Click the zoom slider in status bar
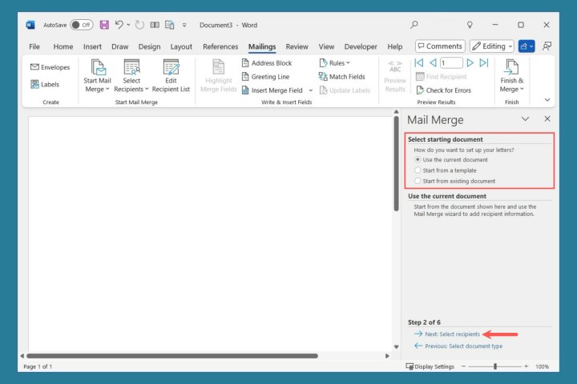This screenshot has height=384, width=577. coord(495,366)
